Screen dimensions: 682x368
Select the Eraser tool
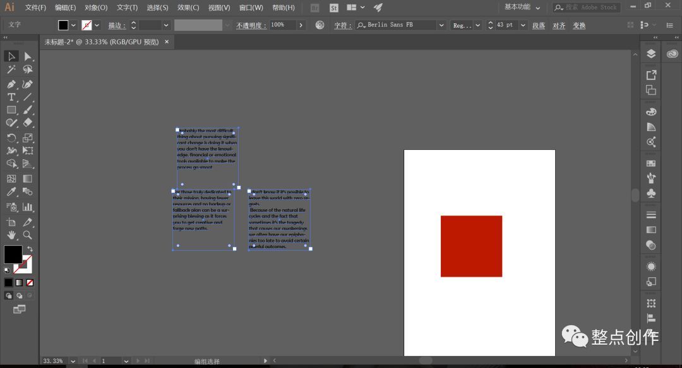[x=27, y=124]
